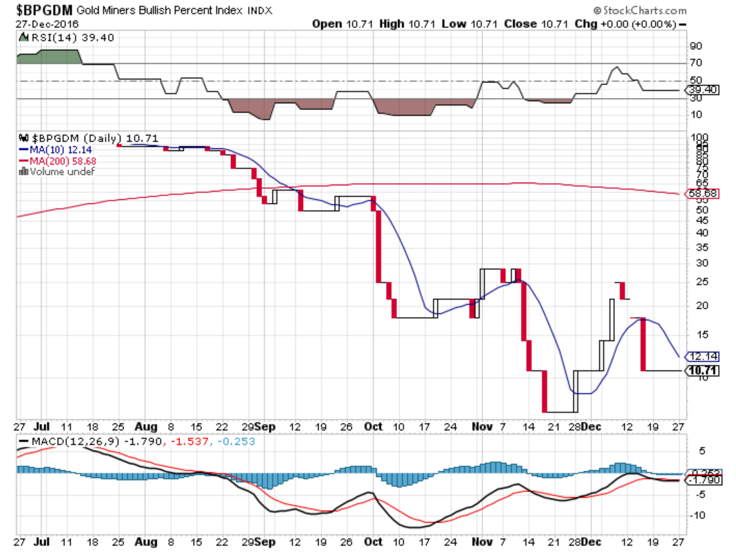Click the -1.790 MACD value tag
Viewport: 736px width, 553px height.
(702, 480)
